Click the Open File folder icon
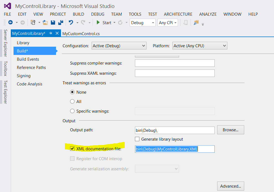 pyautogui.click(x=45, y=23)
